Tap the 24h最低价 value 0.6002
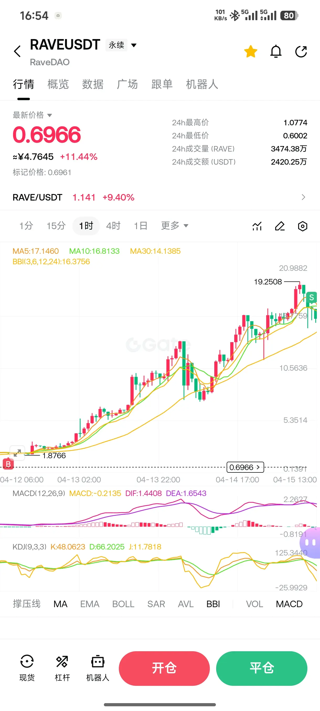This screenshot has height=711, width=320. tap(295, 136)
